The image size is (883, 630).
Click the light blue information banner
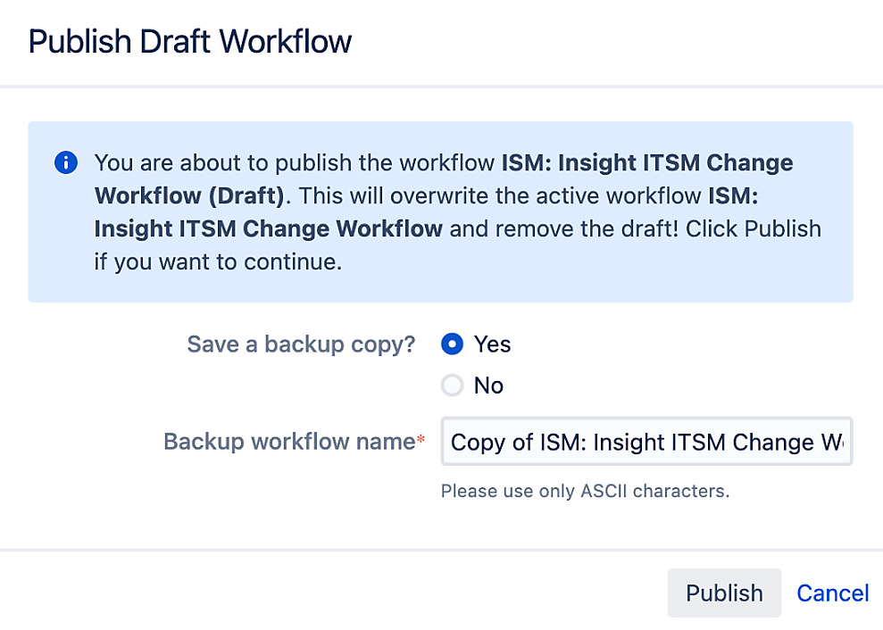tap(441, 211)
